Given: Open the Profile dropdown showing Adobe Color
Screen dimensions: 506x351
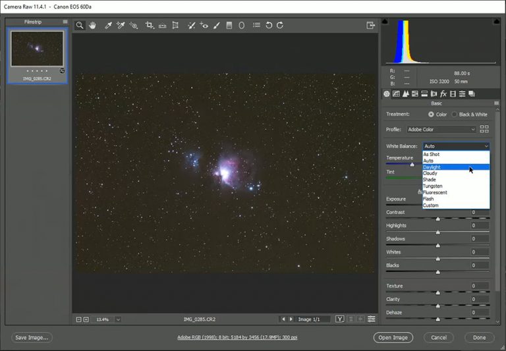Looking at the screenshot, I should [441, 129].
